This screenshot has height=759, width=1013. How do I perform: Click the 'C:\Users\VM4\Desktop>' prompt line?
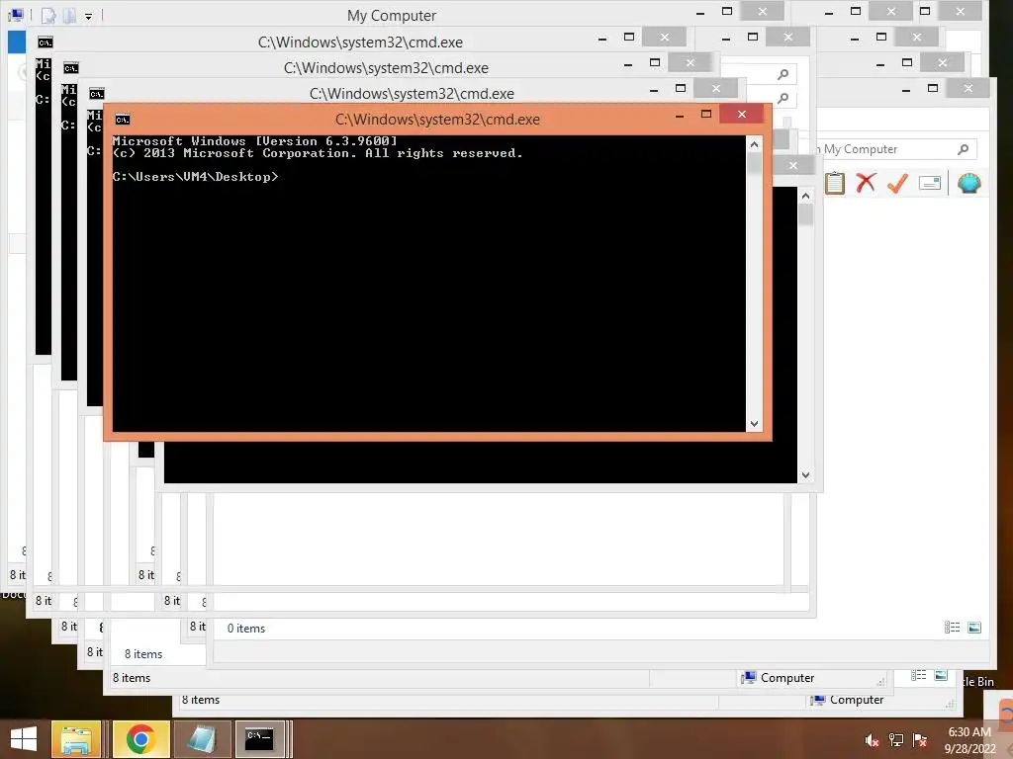[195, 177]
